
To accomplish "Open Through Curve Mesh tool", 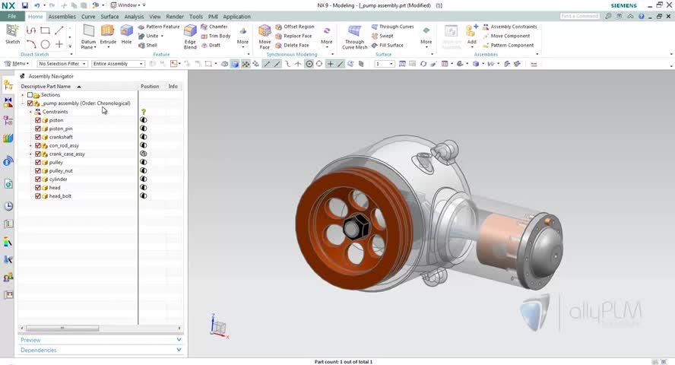I will click(355, 36).
